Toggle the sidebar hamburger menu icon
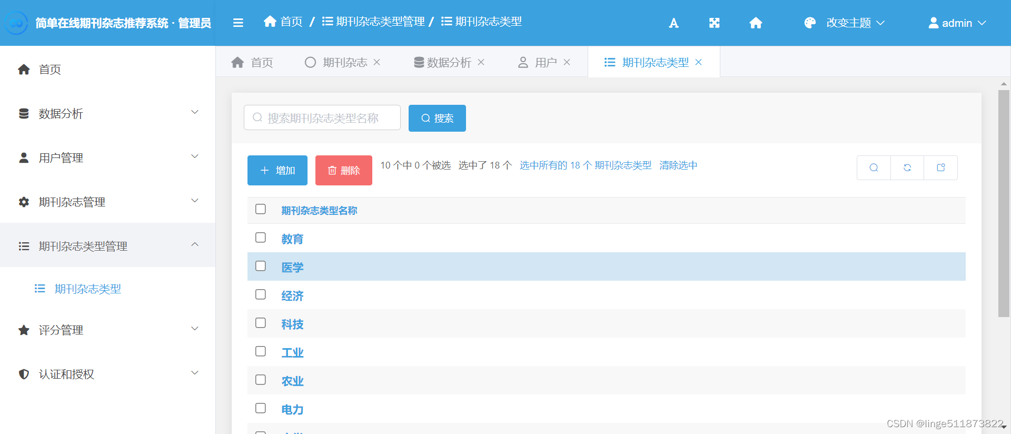 click(x=238, y=23)
